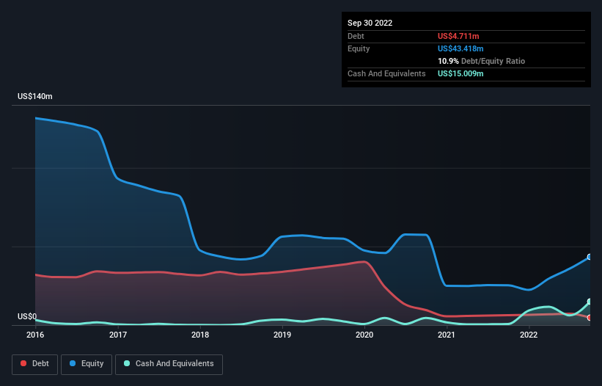Click the 2021 x-axis label
The height and width of the screenshot is (386, 602).
tap(447, 335)
